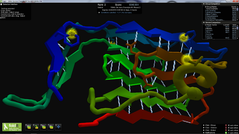Expand the Chat - Veteran panel

[204, 128]
